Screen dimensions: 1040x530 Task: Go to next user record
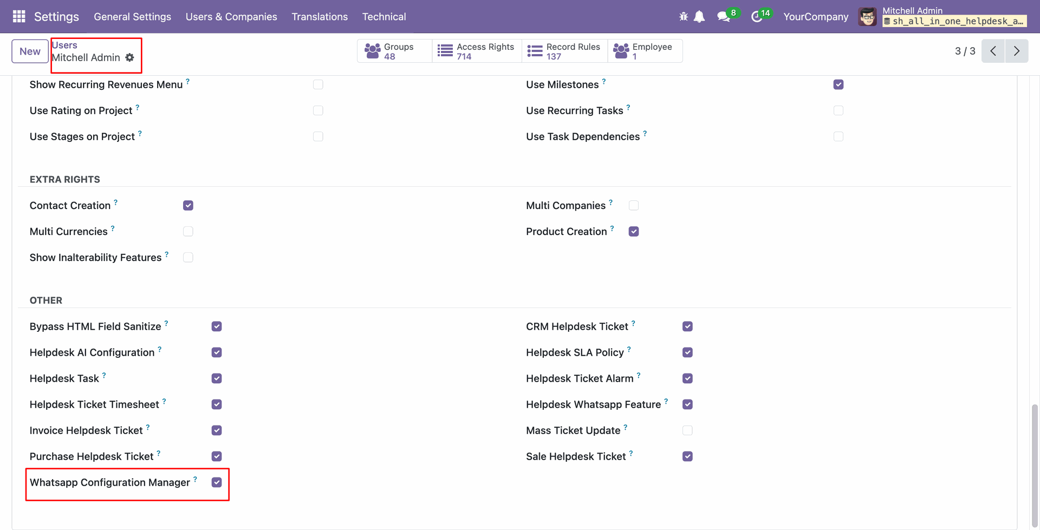click(x=1017, y=51)
